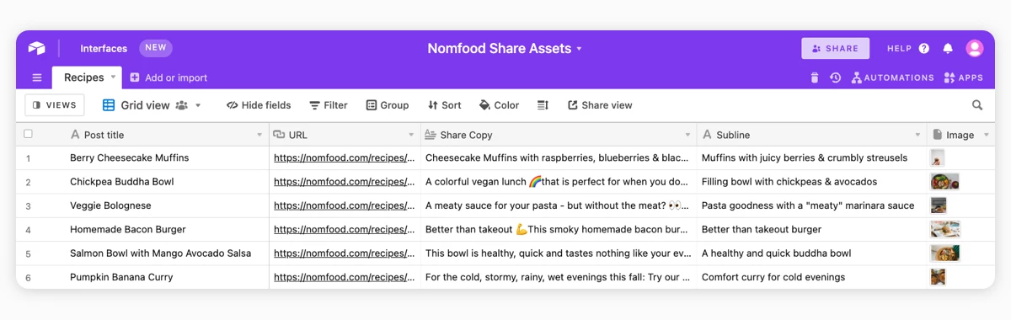Select 'Comfort curry for cold evenings' cell
The image size is (1011, 320).
click(x=811, y=277)
